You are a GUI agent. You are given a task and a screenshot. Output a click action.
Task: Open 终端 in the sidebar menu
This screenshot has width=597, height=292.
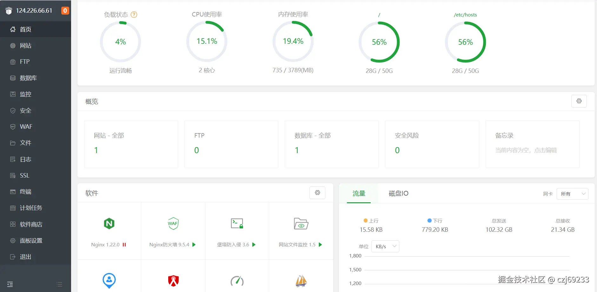[x=36, y=192]
